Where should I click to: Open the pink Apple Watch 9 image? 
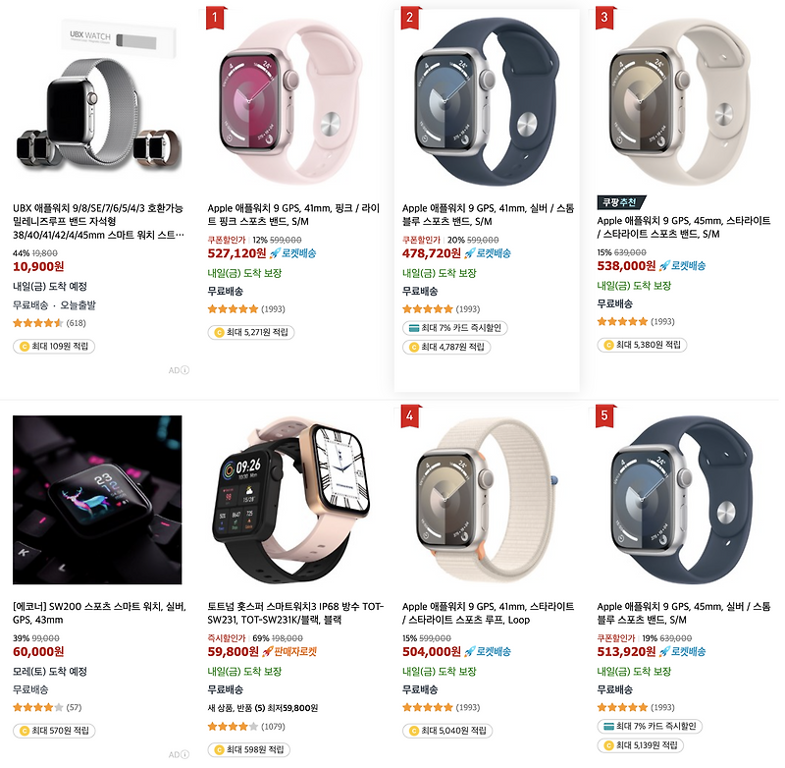coord(292,99)
